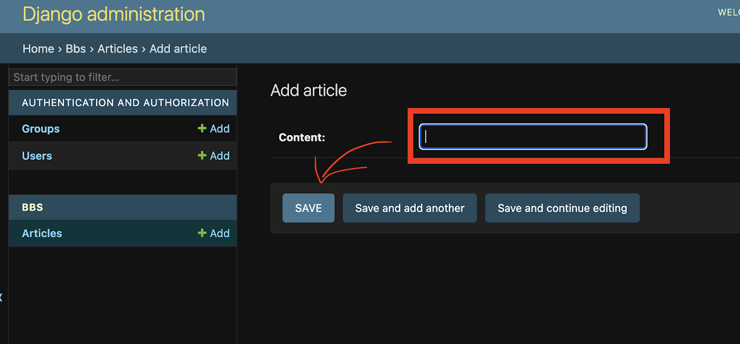Click the plus icon next to Users

(202, 155)
